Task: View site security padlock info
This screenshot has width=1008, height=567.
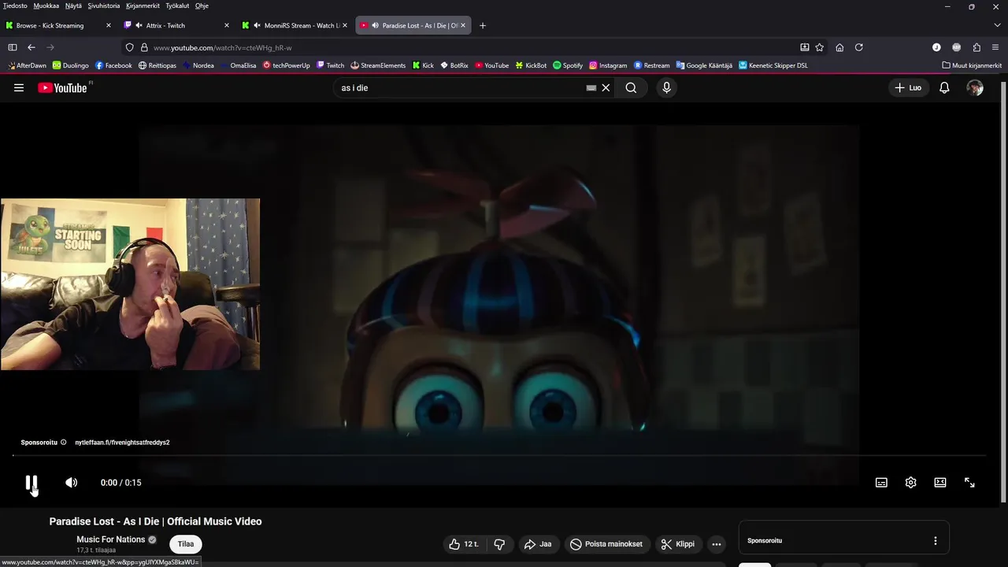Action: 143,47
